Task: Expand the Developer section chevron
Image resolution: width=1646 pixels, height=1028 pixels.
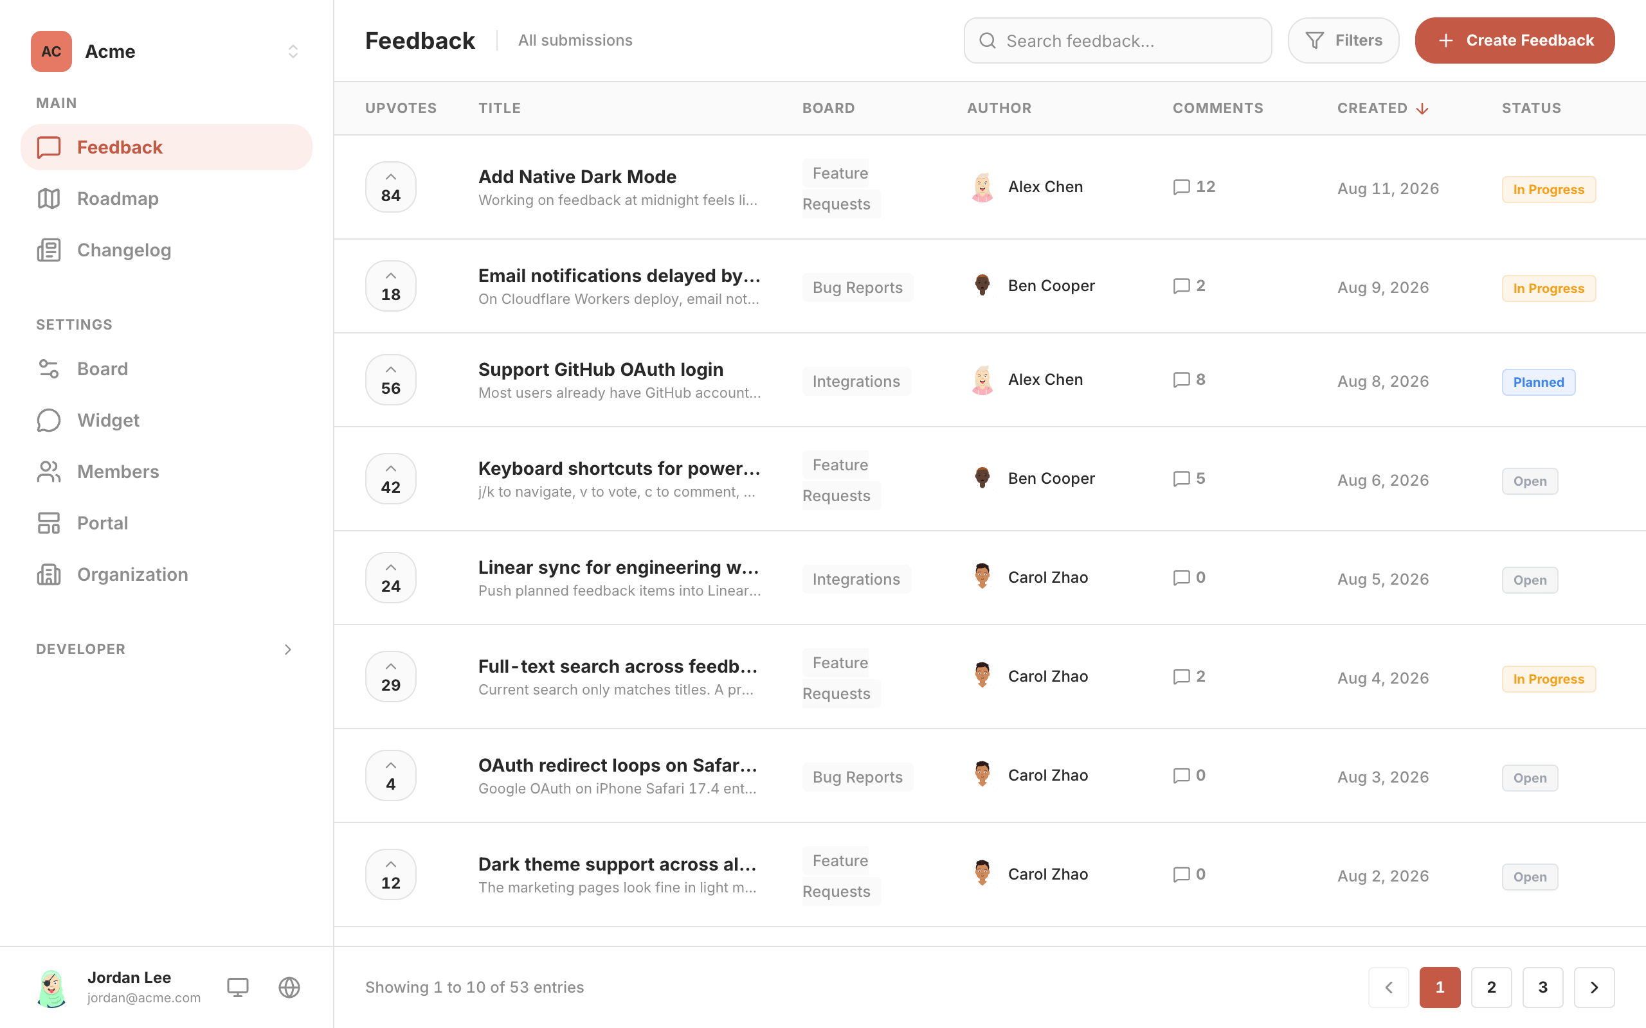Action: [287, 650]
